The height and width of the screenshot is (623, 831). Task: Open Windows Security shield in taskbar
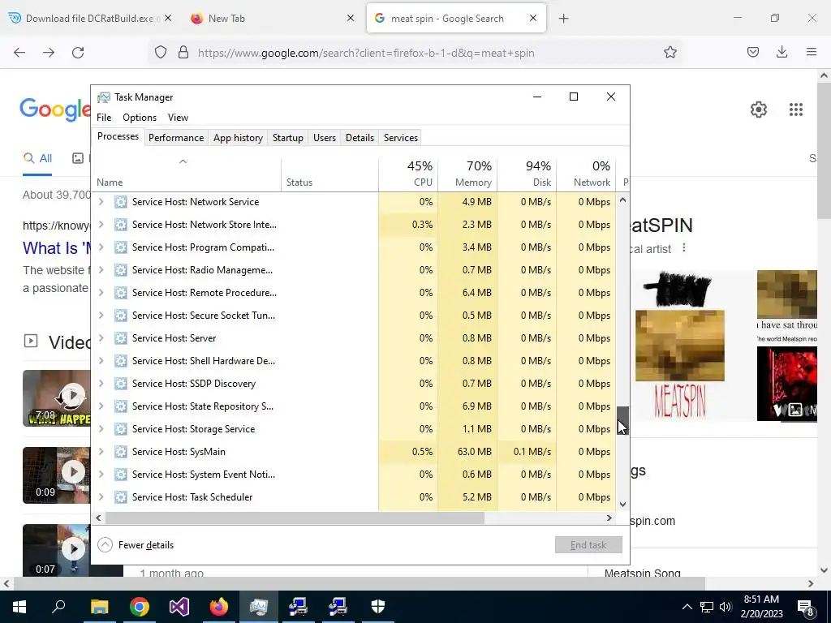pos(378,607)
